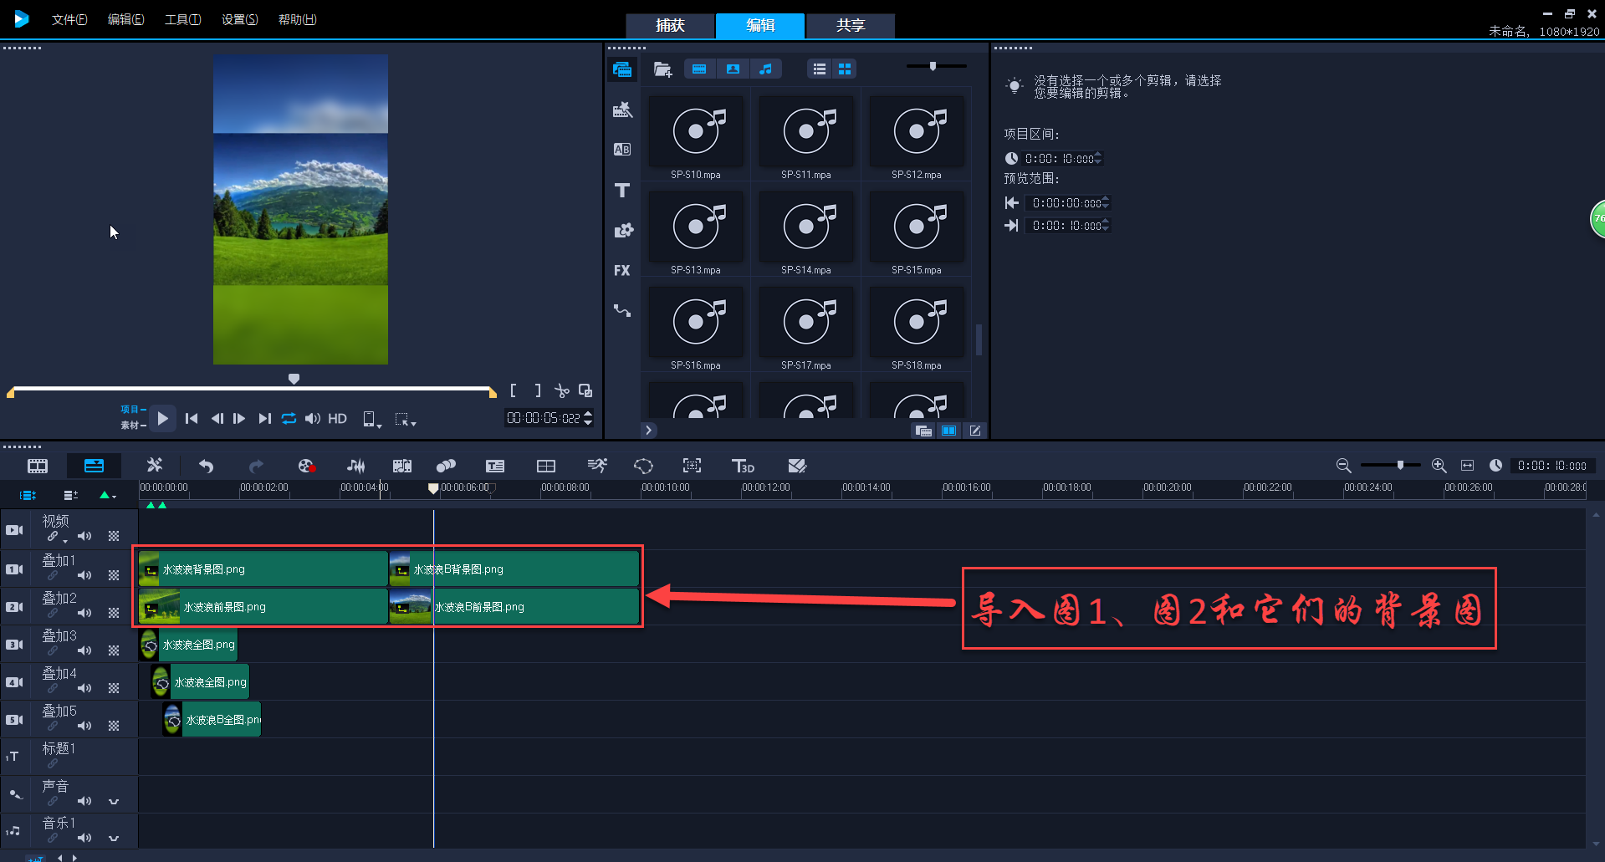Open the 设置(S) menu

click(239, 19)
